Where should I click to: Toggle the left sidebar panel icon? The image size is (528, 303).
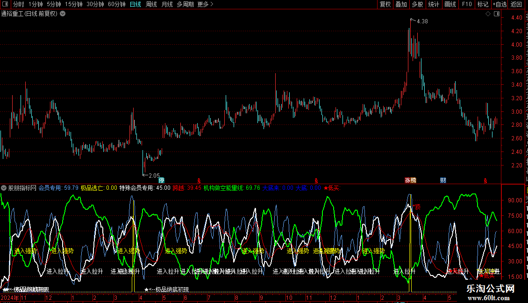point(5,4)
